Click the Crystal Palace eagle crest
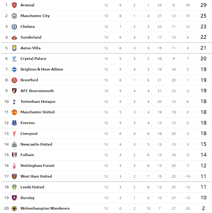The width and height of the screenshot is (212, 213). 14,58
